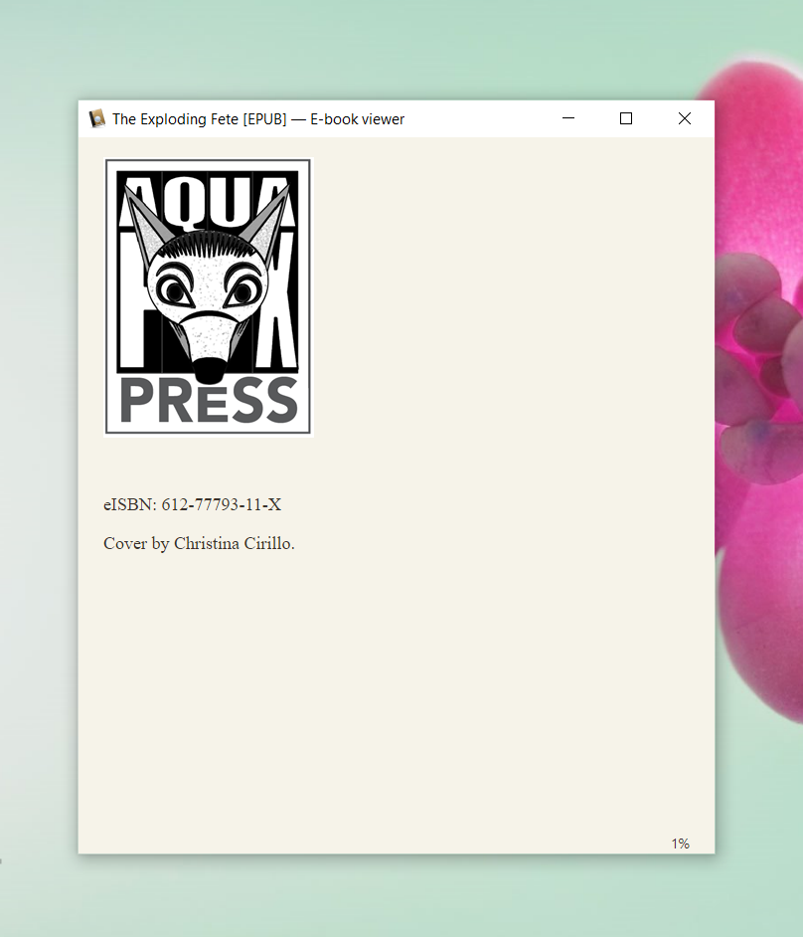Click the eISBN: 612-77793-11-X text line
Viewport: 803px width, 937px height.
(192, 505)
